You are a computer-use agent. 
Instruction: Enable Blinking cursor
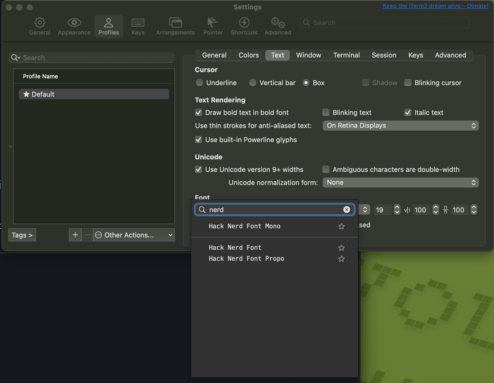click(408, 83)
